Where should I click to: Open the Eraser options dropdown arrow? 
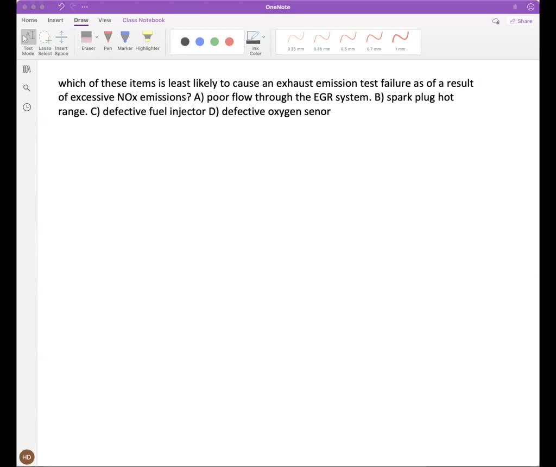97,37
